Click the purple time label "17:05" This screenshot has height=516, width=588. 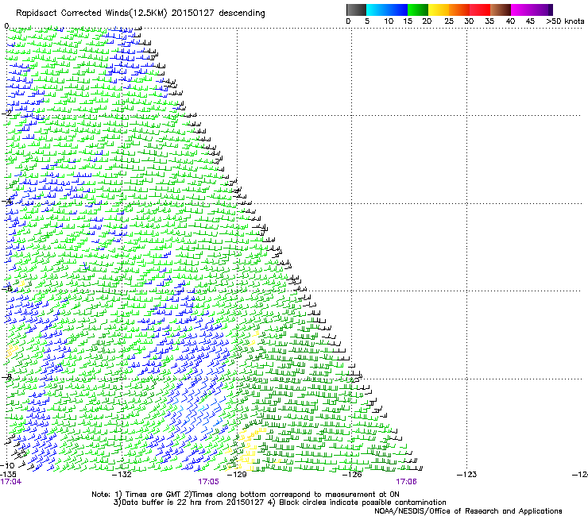[x=208, y=482]
